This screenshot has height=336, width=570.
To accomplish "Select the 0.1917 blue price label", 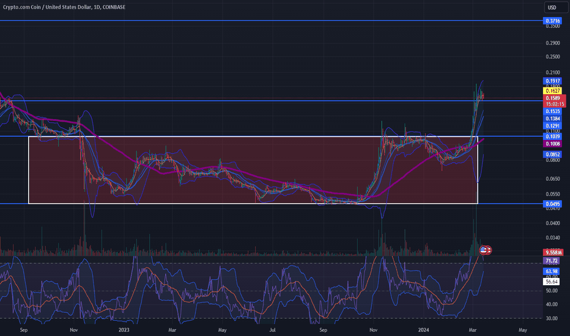I will tap(552, 81).
